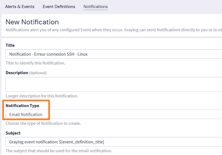
Task: Click the grey (Optional) tag beside Description
Action: [38, 73]
